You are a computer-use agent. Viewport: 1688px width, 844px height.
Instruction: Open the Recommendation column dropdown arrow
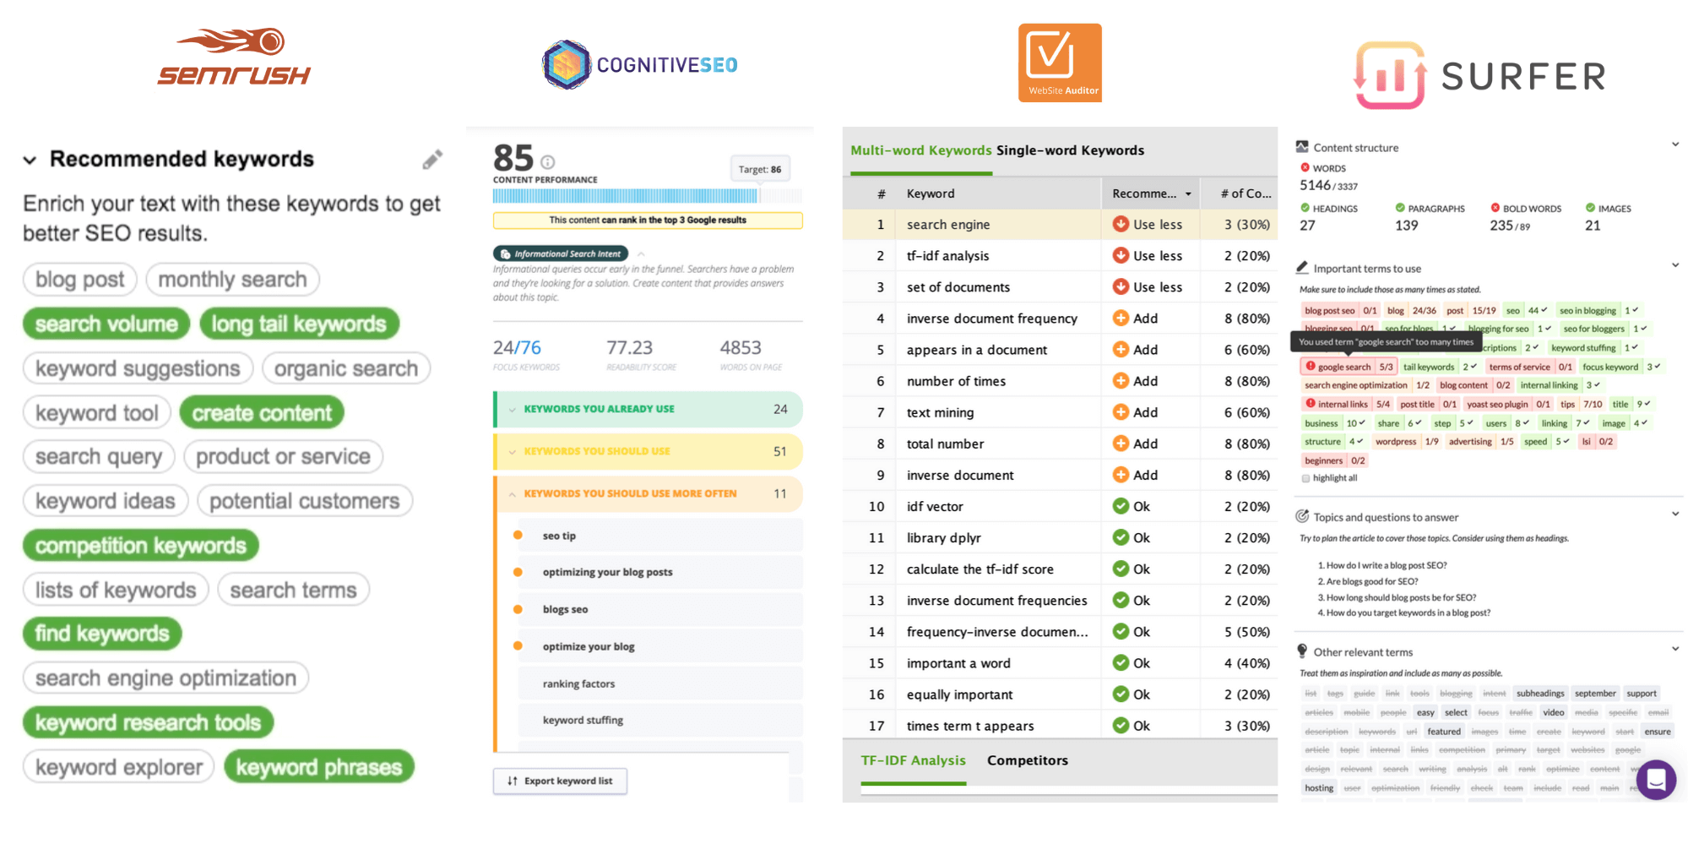click(x=1188, y=194)
